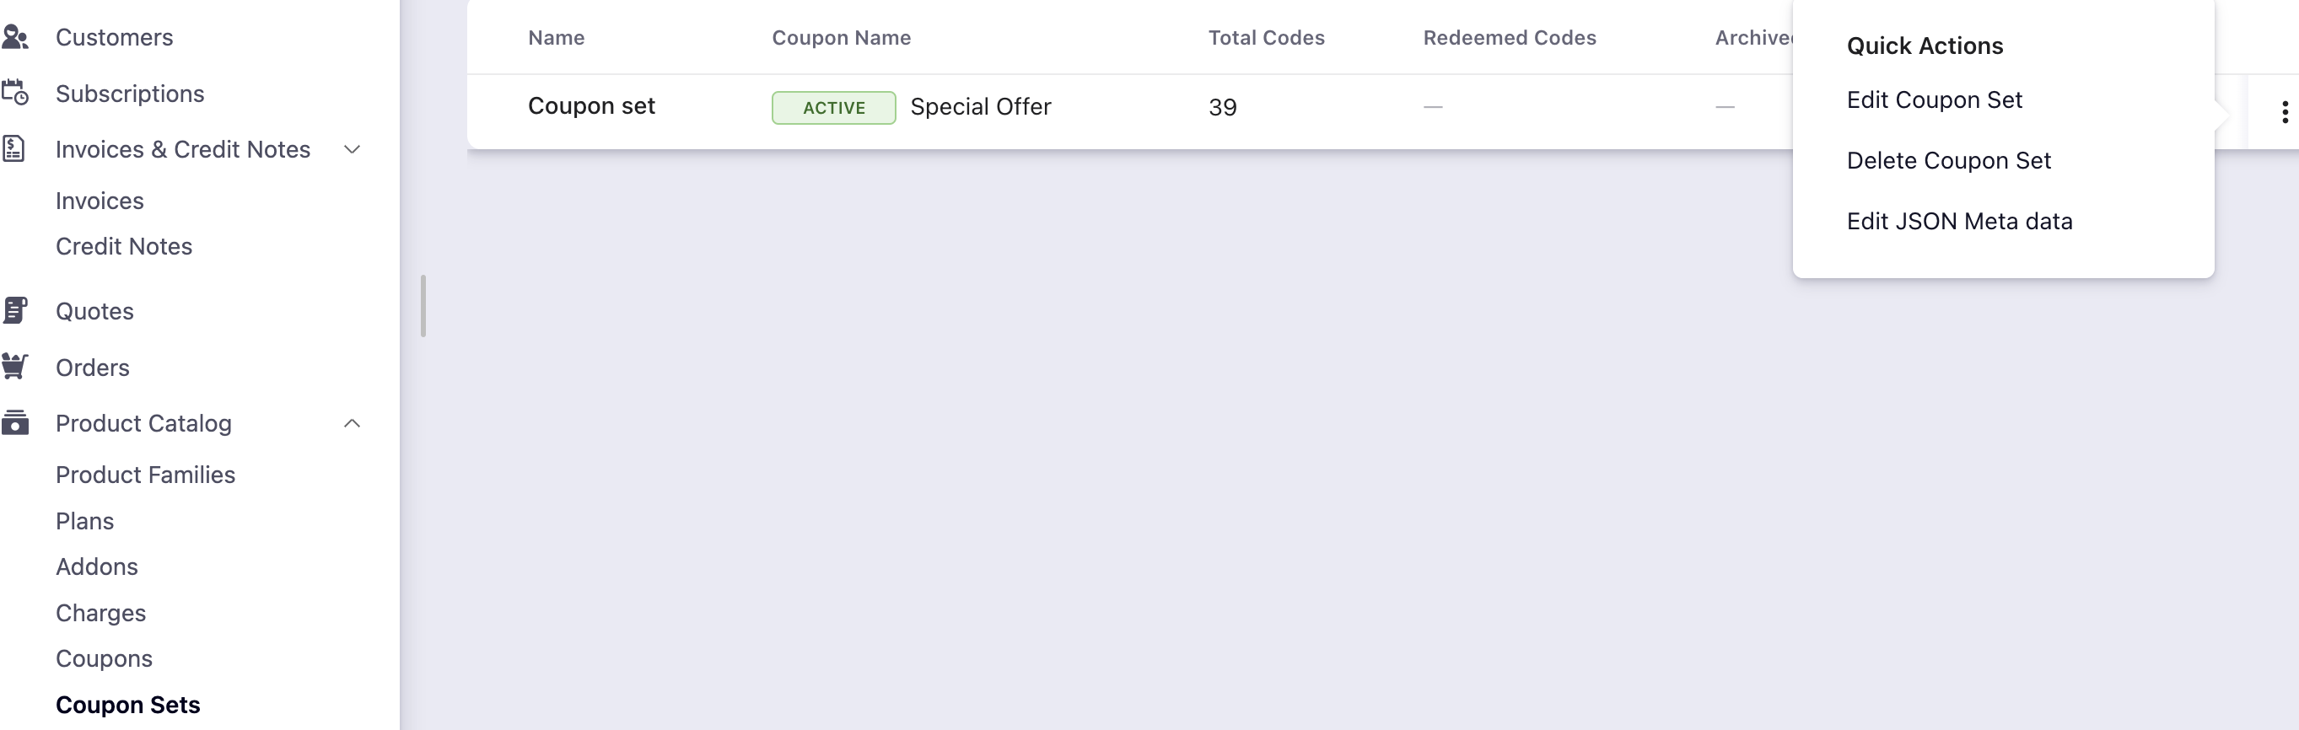Click the Invoices & Credit Notes icon
2299x730 pixels.
coord(13,149)
